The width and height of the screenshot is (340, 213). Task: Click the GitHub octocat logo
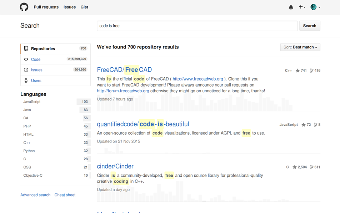(x=24, y=7)
